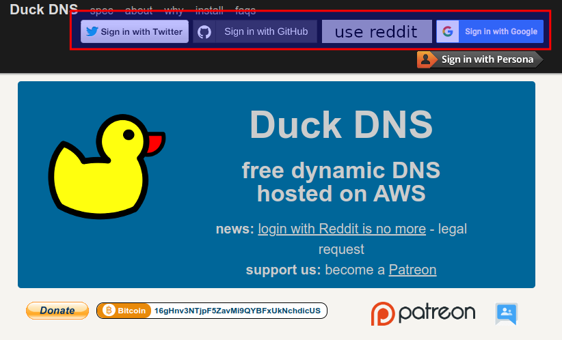562x340 pixels.
Task: Open the install page
Action: pyautogui.click(x=209, y=11)
